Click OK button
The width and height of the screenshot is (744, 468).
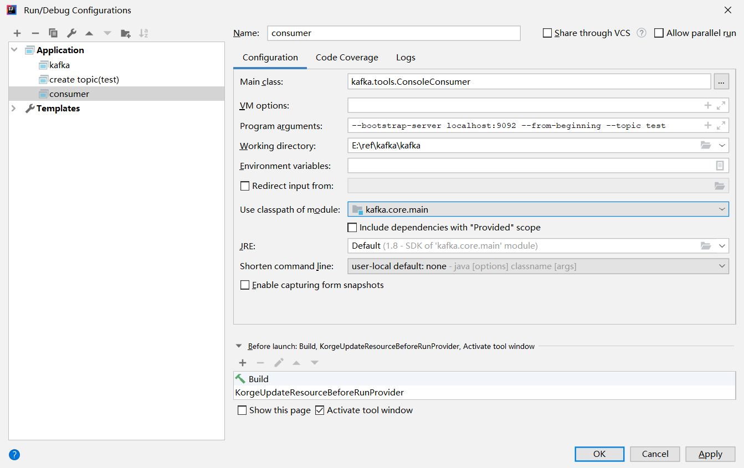599,454
